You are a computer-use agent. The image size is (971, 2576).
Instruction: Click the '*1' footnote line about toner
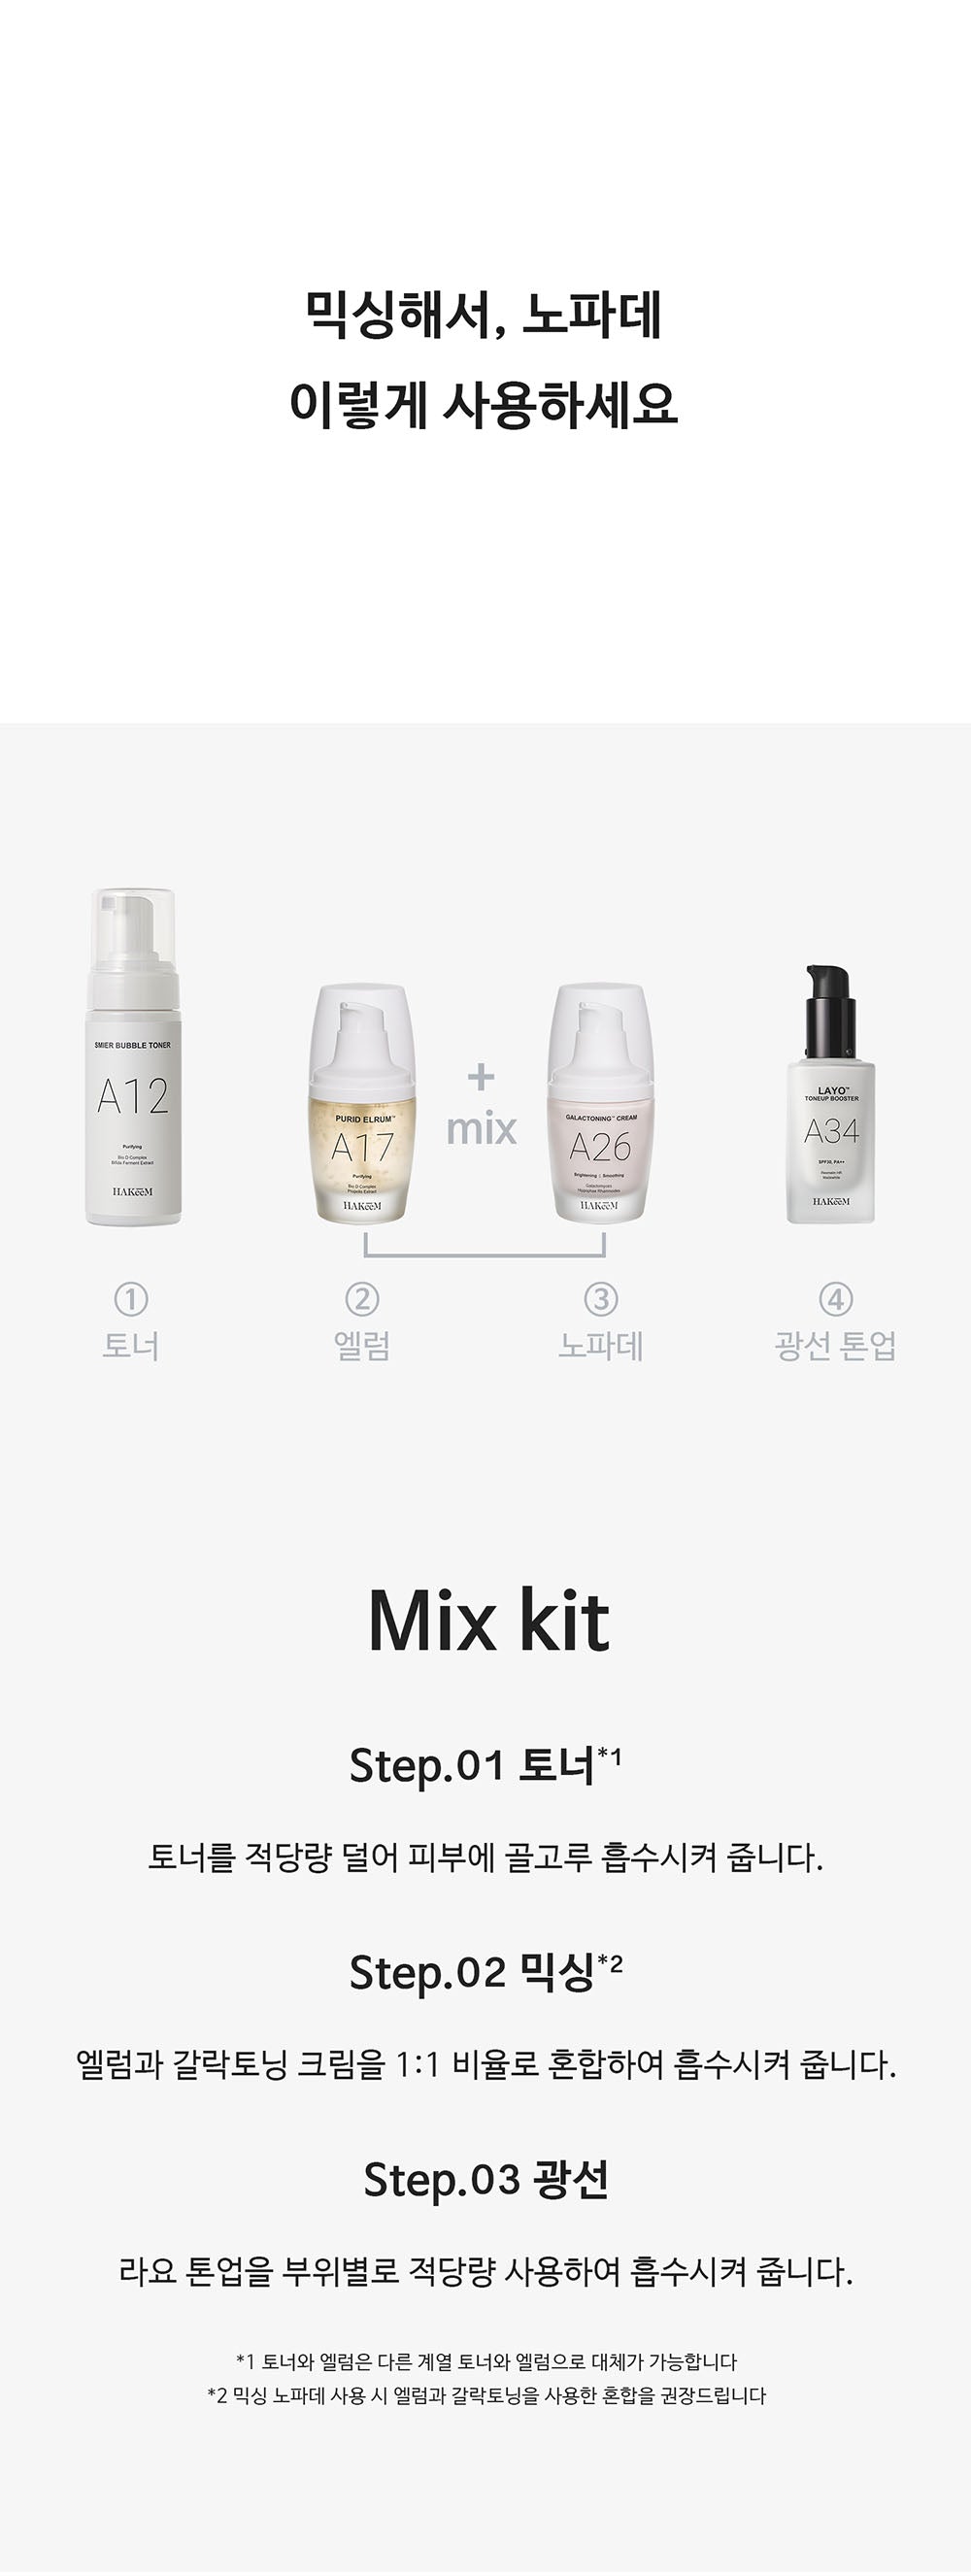(486, 2361)
